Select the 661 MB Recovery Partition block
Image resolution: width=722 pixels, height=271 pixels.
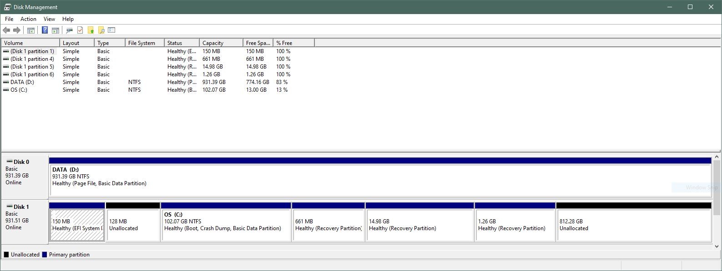328,222
